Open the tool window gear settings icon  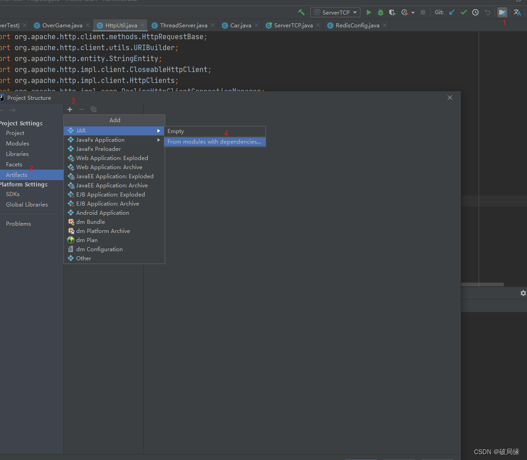pyautogui.click(x=523, y=293)
